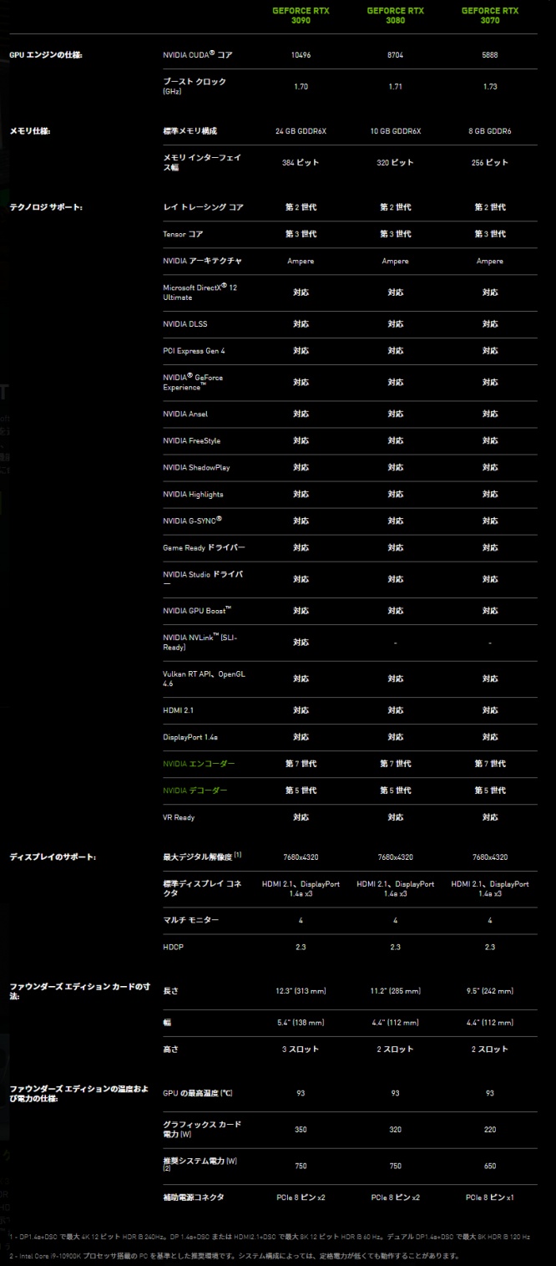Click the 10 GB GDDR6X memory cell
The width and height of the screenshot is (556, 1266).
[395, 131]
